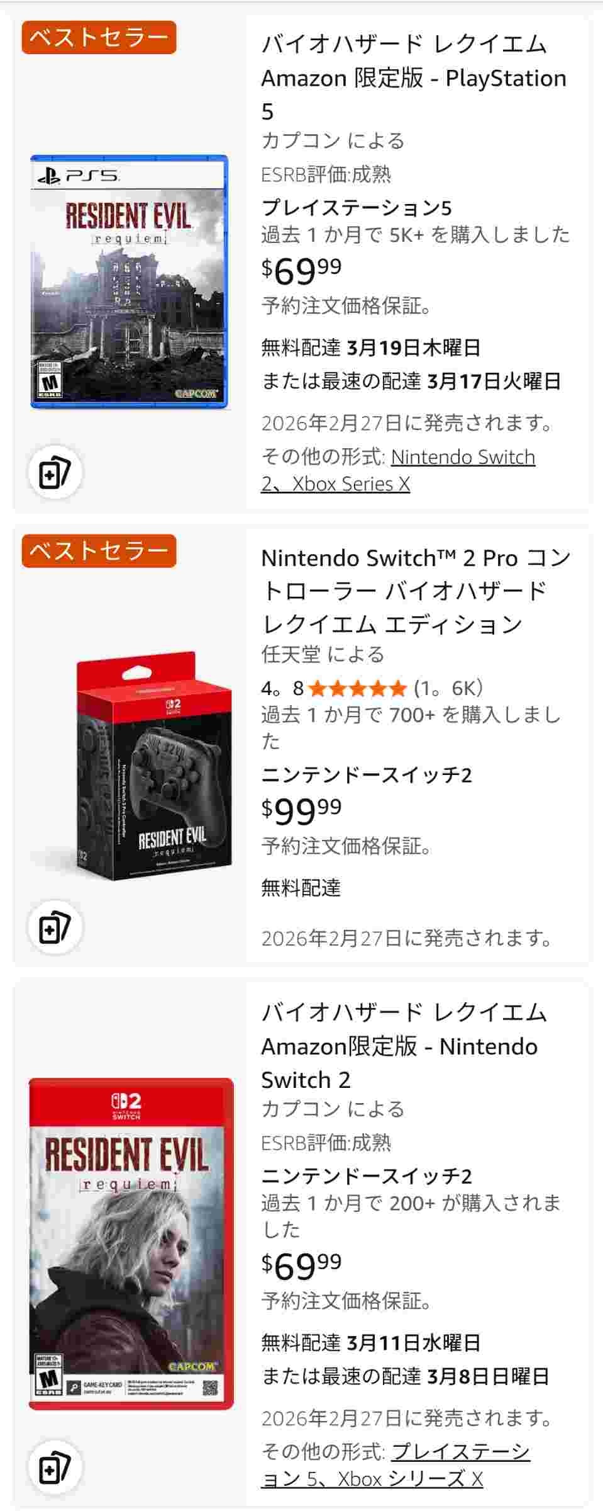The width and height of the screenshot is (603, 1511).
Task: Open the バイオハザード レクイエム PlayStation 5 product title
Action: pyautogui.click(x=414, y=77)
